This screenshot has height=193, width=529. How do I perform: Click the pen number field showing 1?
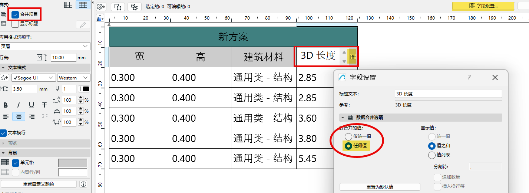[69, 89]
